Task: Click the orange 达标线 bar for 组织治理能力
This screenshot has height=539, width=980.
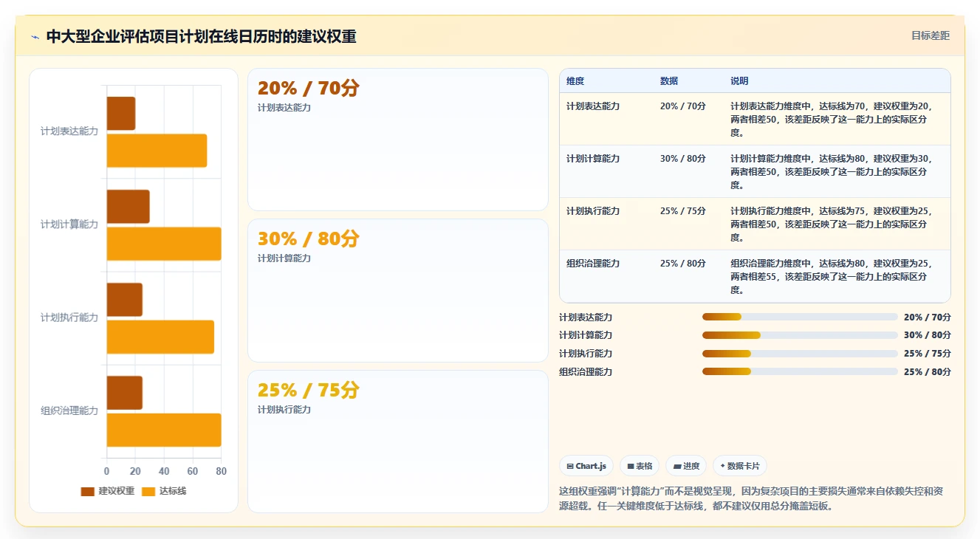Action: click(164, 430)
